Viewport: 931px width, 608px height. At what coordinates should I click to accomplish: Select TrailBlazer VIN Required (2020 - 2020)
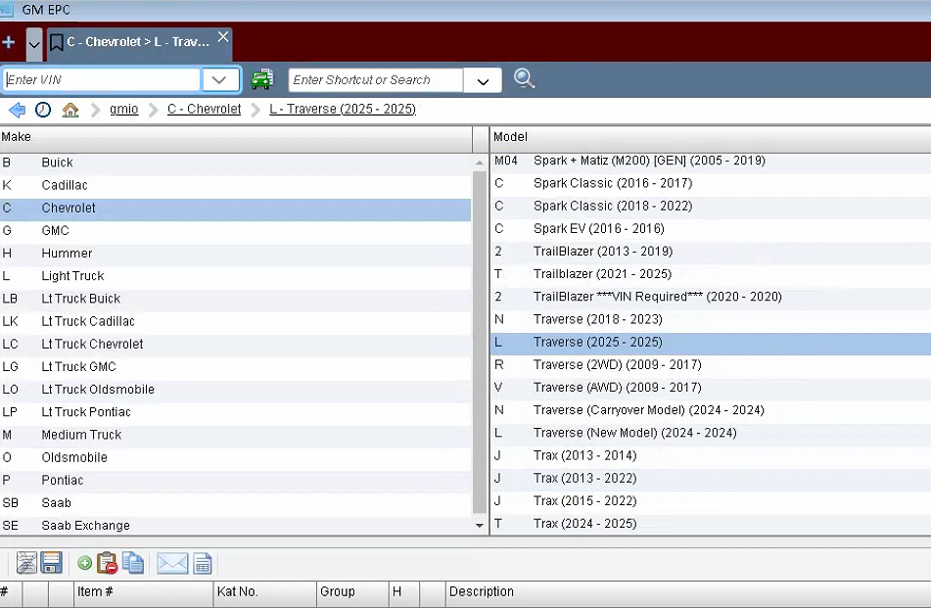711,297
